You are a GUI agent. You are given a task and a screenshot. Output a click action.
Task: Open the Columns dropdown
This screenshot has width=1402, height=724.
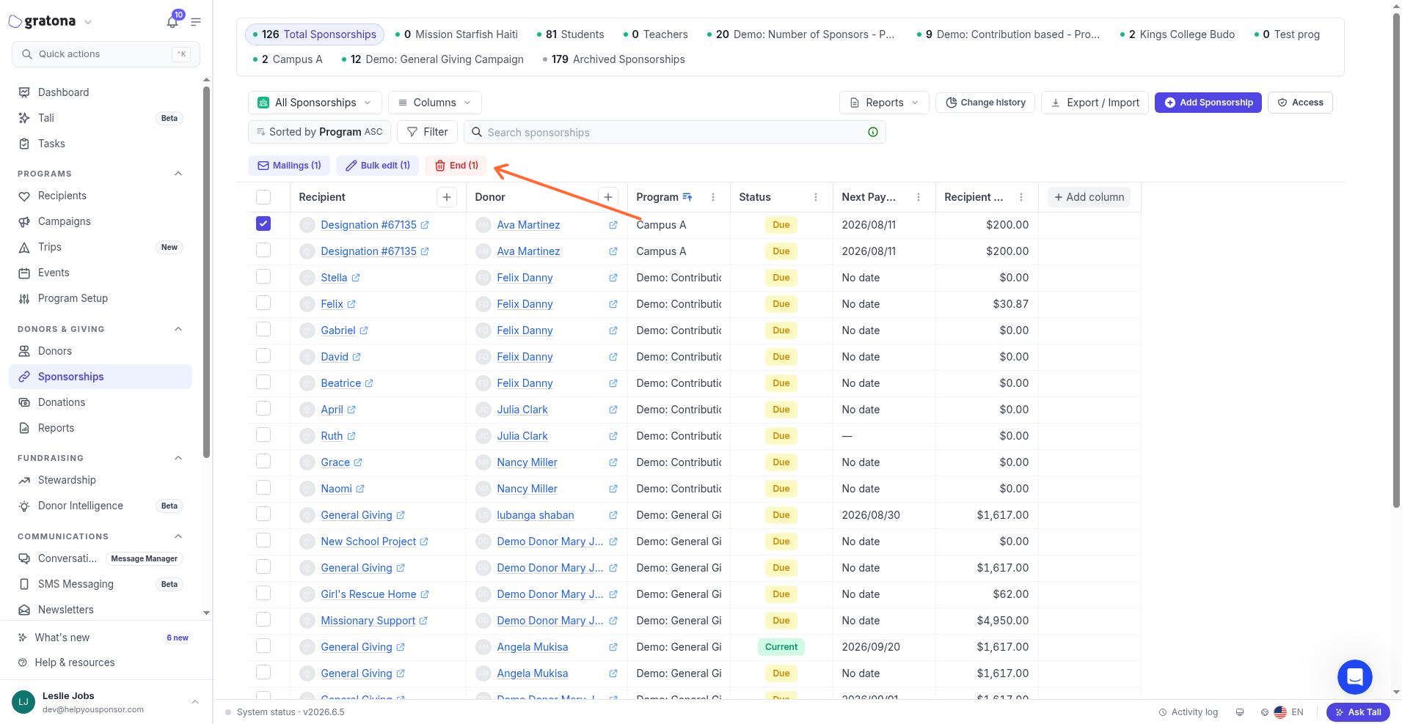(x=435, y=103)
